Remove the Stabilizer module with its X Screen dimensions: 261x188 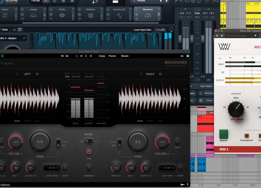click(x=102, y=9)
